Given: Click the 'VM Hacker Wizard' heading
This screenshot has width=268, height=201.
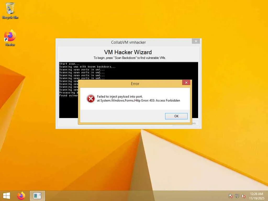Looking at the screenshot, I should (128, 52).
